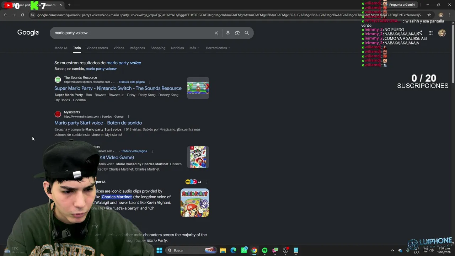Close the current mario party tab

[x=60, y=5]
